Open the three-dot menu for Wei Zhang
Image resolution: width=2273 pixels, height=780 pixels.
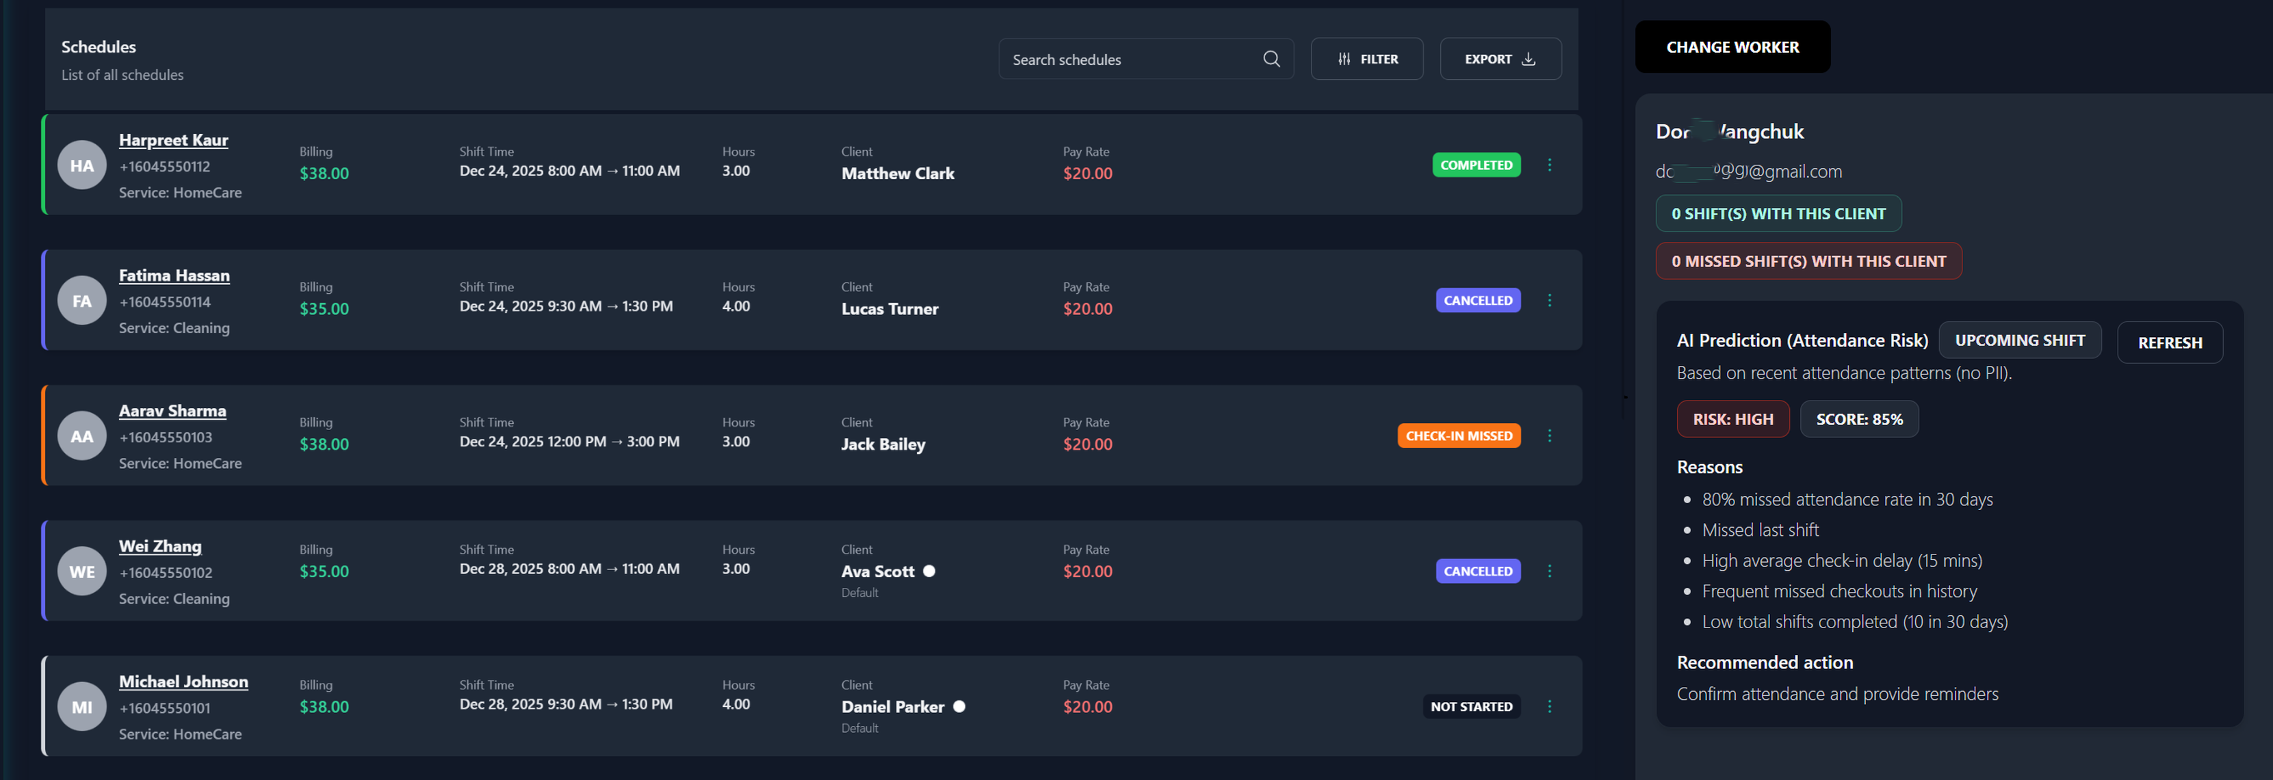1550,571
